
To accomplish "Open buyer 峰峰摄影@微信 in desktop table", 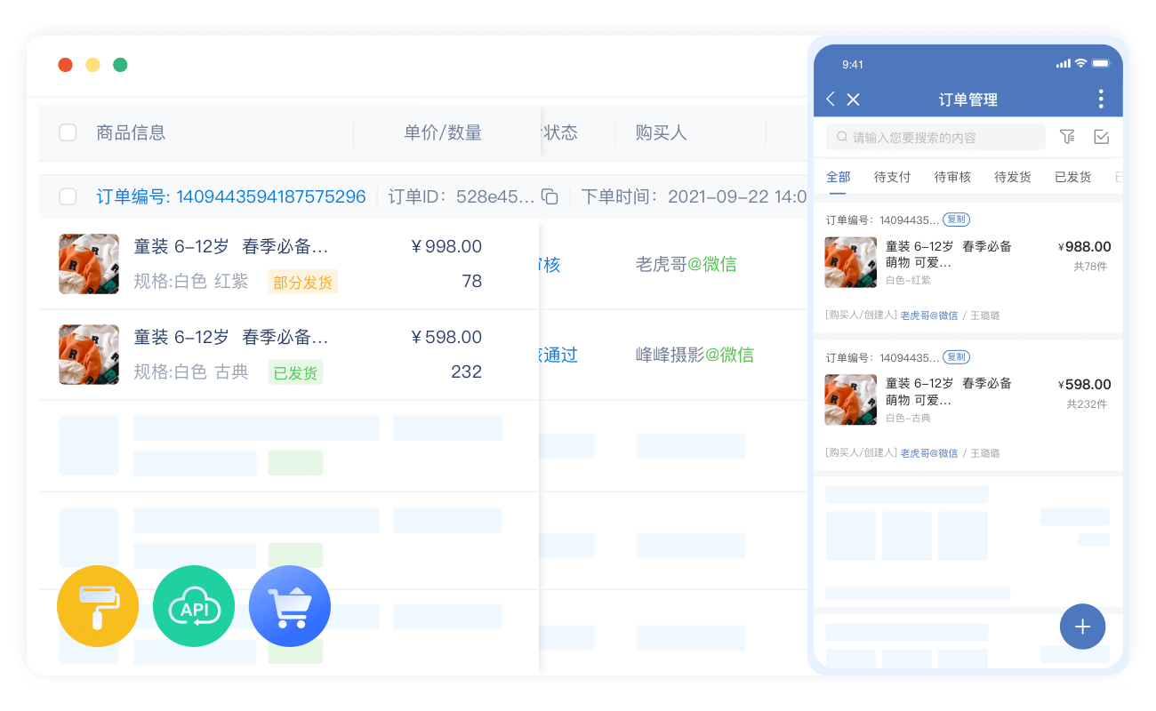I will pos(694,355).
